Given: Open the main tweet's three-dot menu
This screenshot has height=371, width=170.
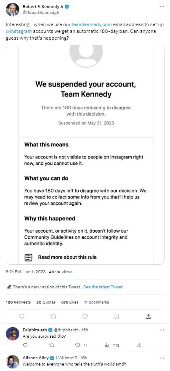Looking at the screenshot, I should [x=162, y=7].
